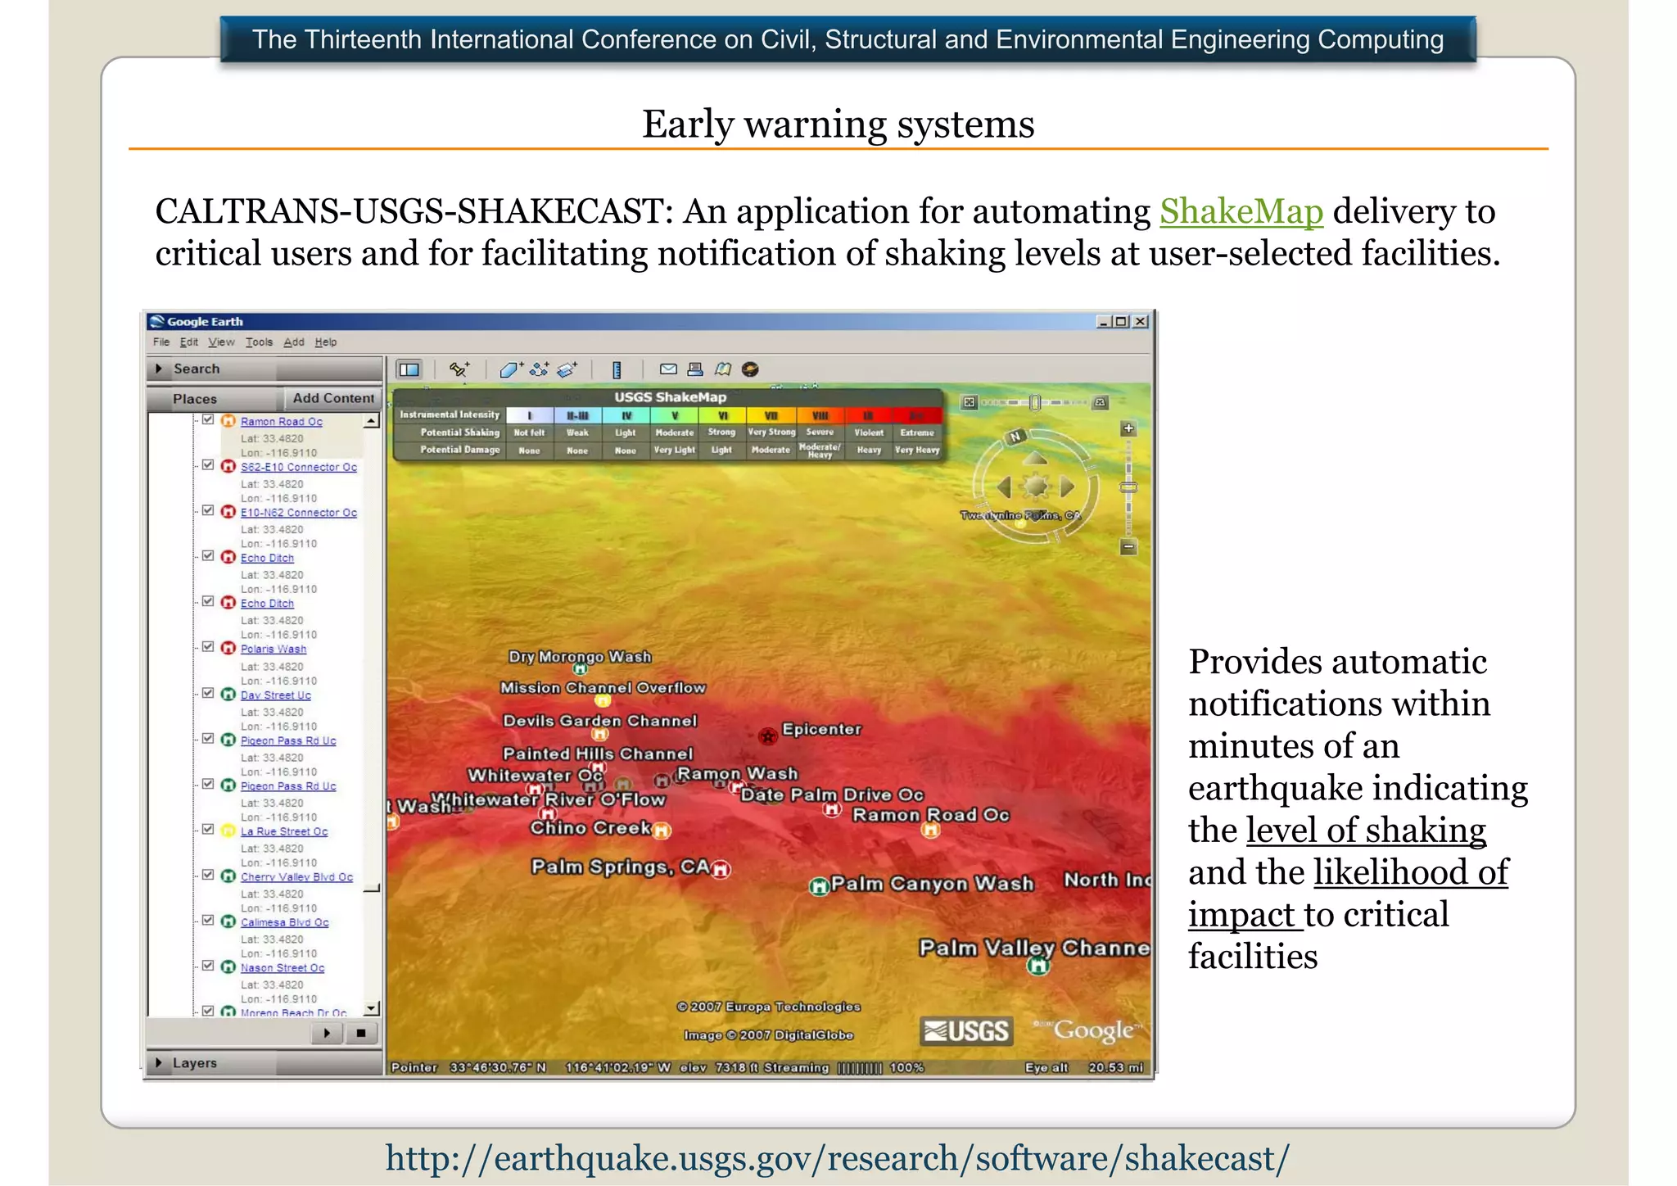Click the Ramon Road Oc place link

(x=282, y=422)
